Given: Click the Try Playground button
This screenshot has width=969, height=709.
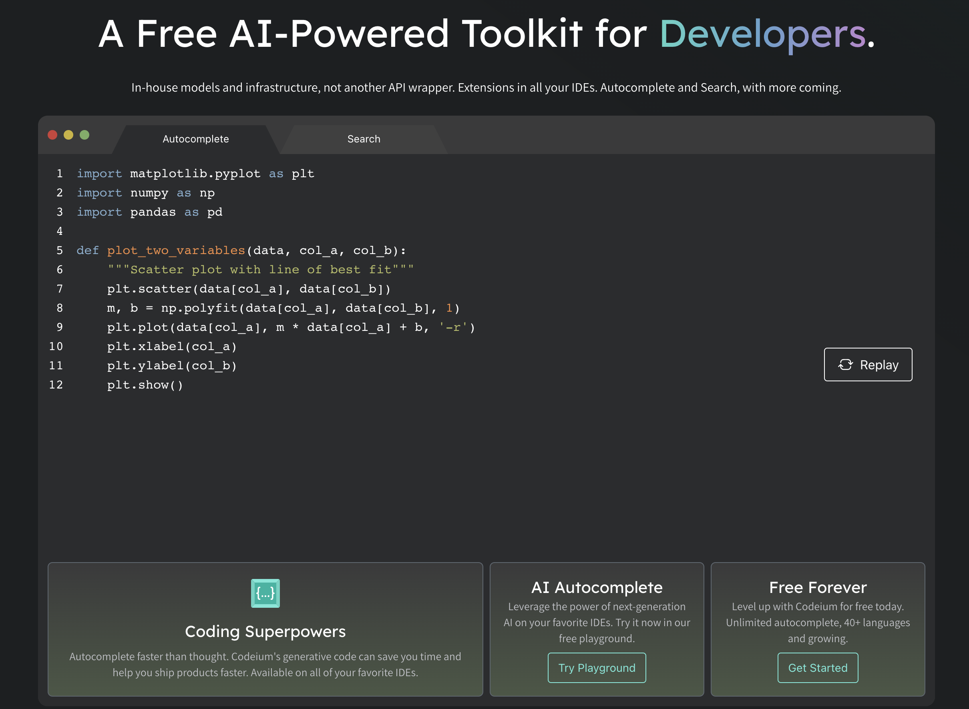Looking at the screenshot, I should (x=596, y=668).
